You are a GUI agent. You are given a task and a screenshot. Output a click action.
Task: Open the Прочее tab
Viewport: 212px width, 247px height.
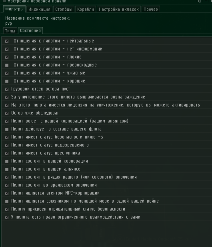151,9
